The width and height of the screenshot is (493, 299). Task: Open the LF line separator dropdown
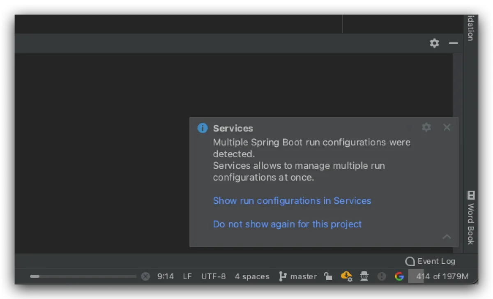tap(187, 276)
